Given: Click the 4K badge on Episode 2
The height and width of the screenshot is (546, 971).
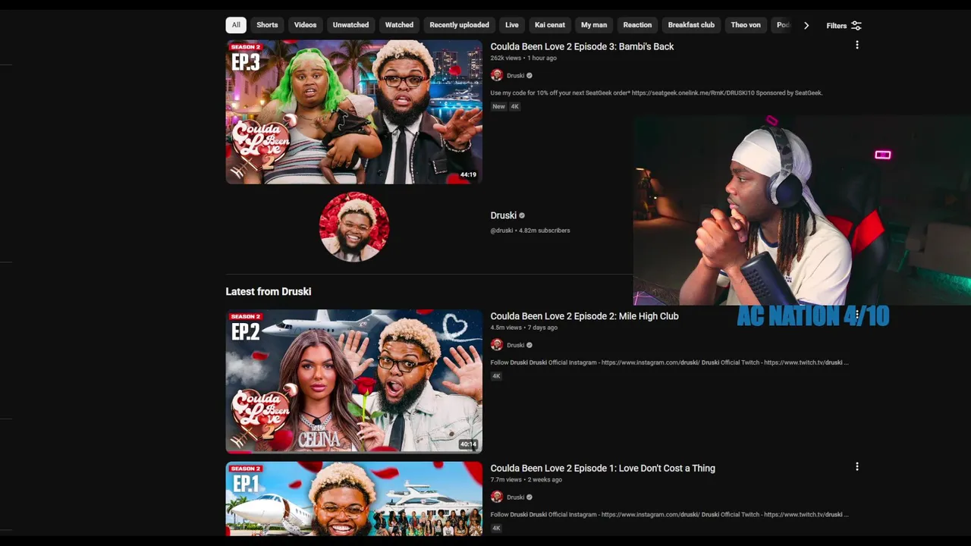Looking at the screenshot, I should (x=496, y=376).
